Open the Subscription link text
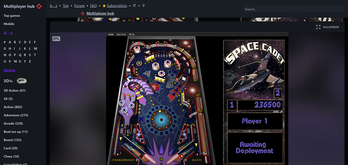 117,6
